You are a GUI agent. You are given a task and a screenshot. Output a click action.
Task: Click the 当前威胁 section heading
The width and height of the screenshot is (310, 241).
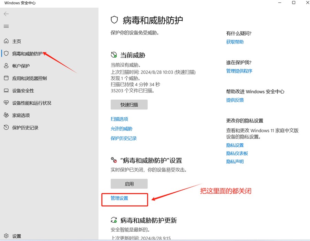click(133, 55)
